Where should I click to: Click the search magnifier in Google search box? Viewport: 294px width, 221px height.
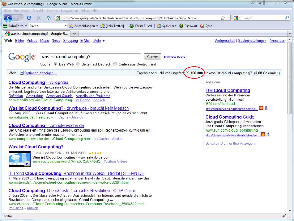(x=287, y=18)
